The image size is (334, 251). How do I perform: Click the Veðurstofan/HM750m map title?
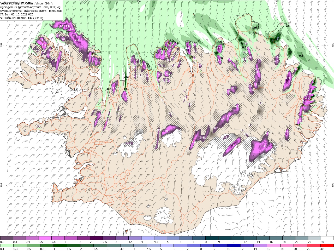16,3
